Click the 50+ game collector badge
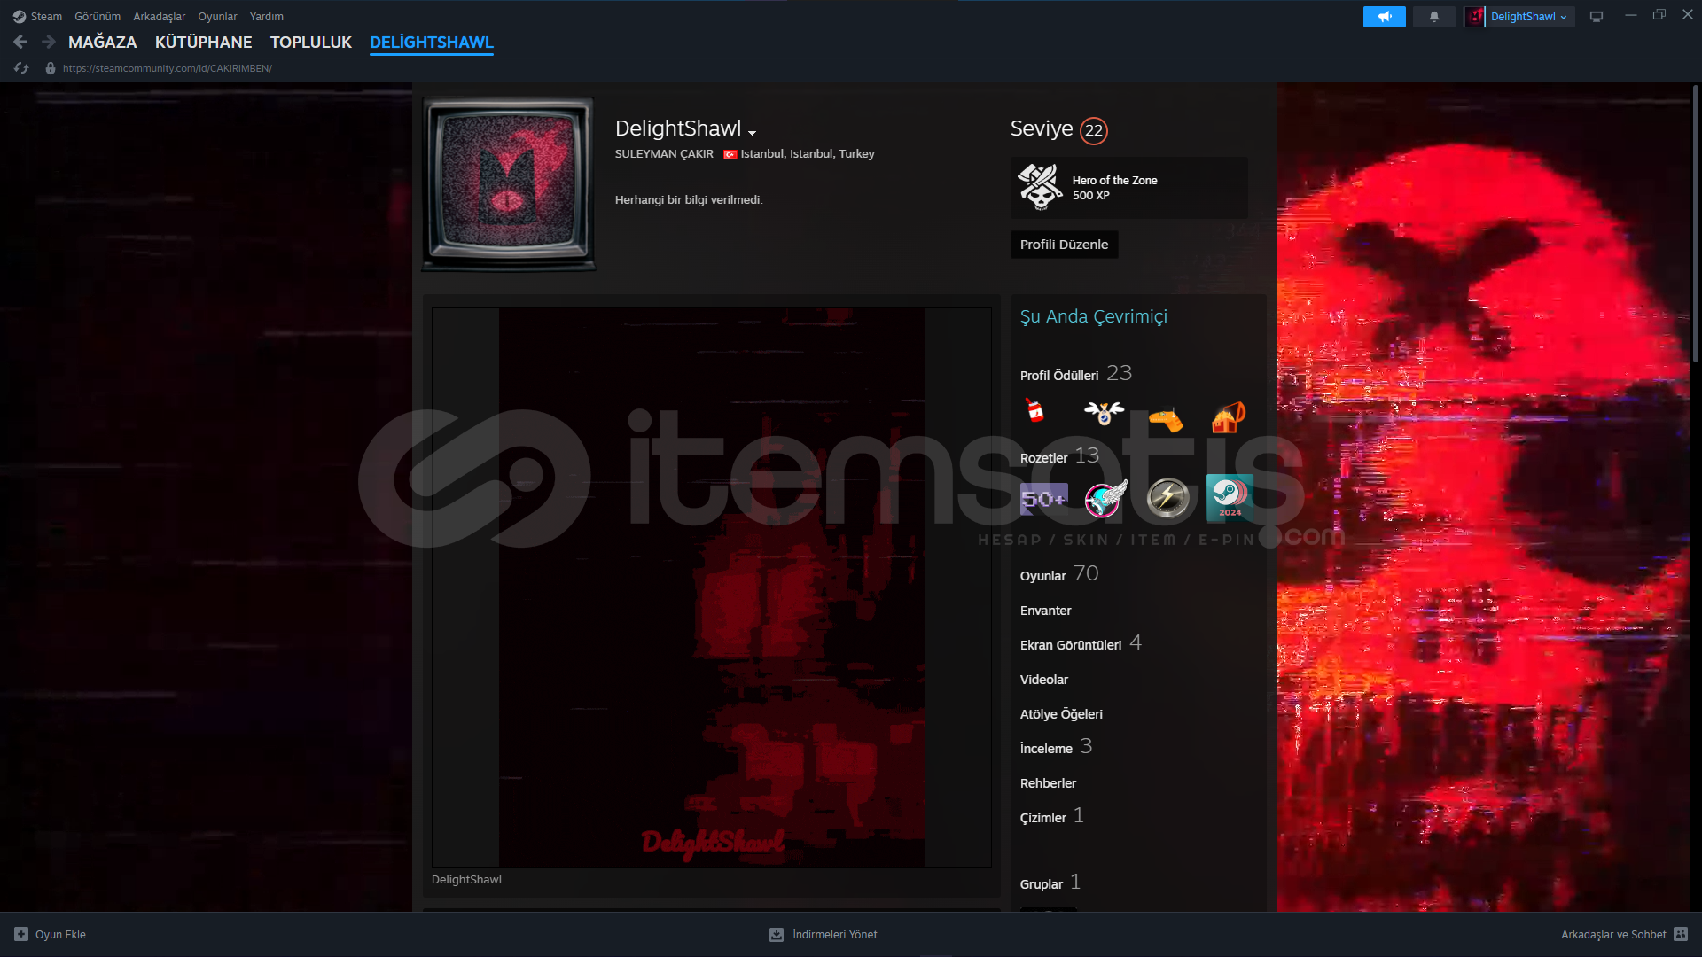 [x=1043, y=499]
